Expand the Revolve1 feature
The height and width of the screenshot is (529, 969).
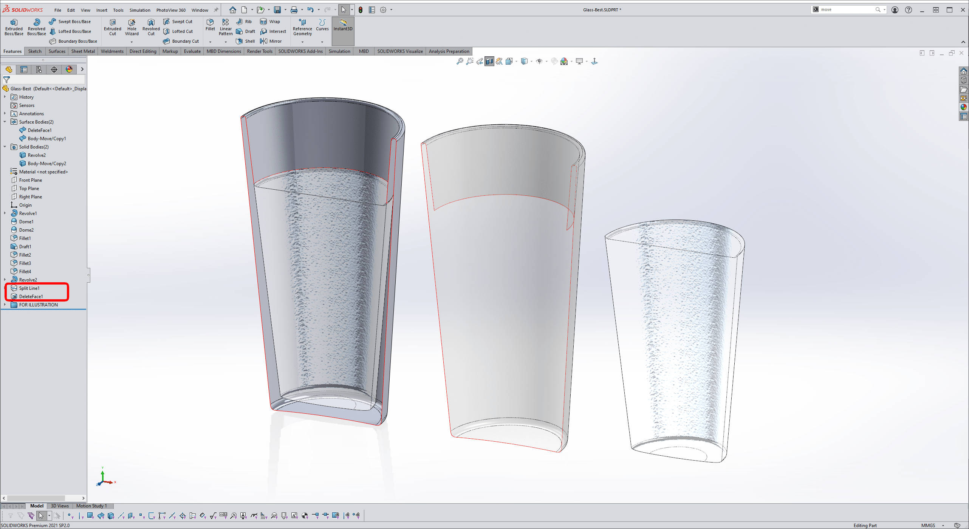[x=5, y=213]
